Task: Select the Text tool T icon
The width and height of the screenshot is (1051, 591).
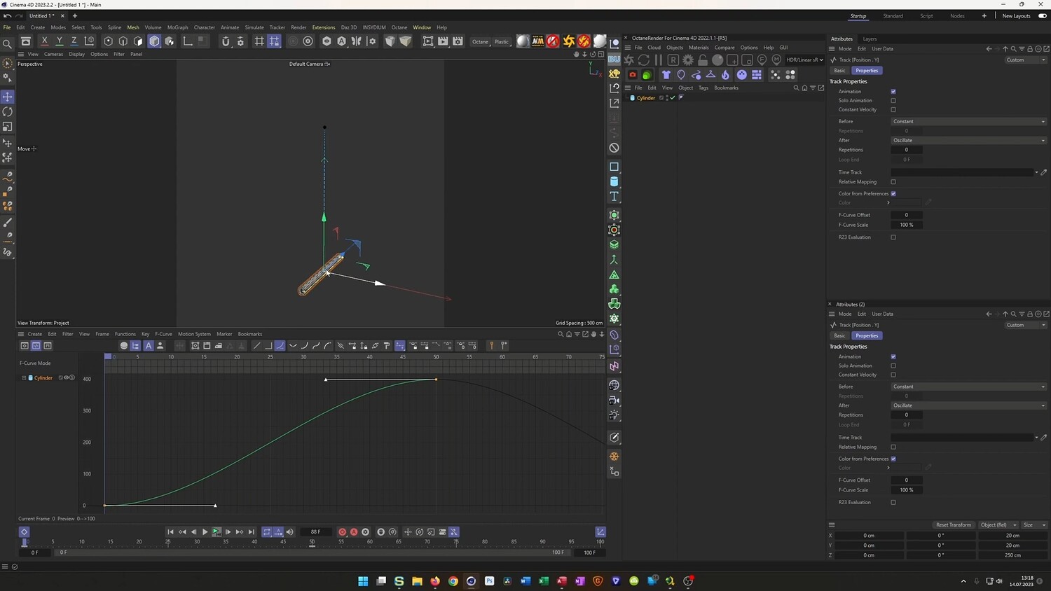Action: [614, 197]
